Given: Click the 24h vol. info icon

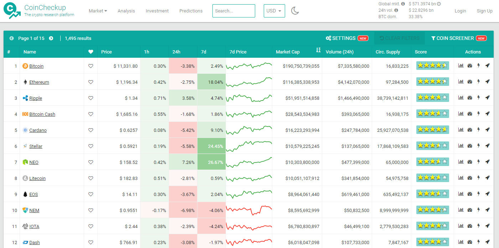Looking at the screenshot, I should click(396, 10).
